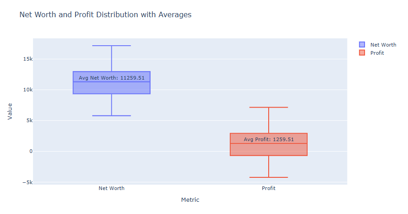
Task: Select the upper whisker cap of Net Worth
Action: 112,46
